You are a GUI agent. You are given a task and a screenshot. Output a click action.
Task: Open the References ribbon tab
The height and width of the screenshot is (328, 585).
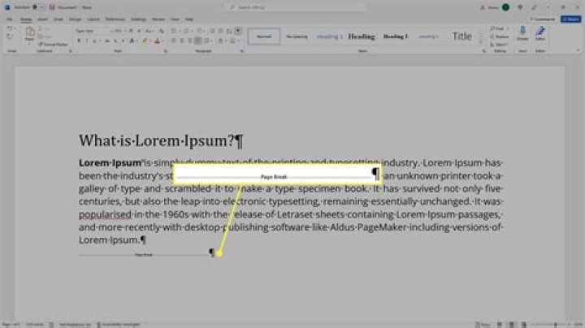click(115, 19)
